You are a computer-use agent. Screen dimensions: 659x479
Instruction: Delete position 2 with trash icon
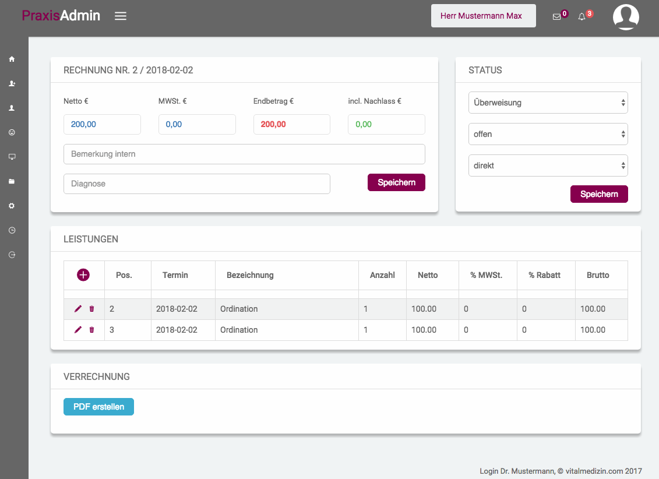pyautogui.click(x=91, y=309)
